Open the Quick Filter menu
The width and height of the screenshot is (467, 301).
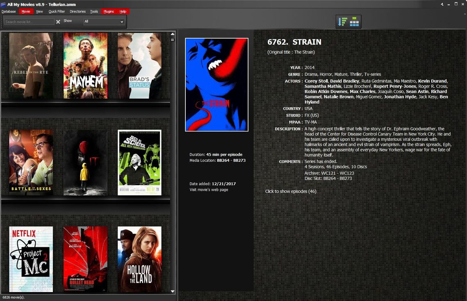(x=57, y=11)
